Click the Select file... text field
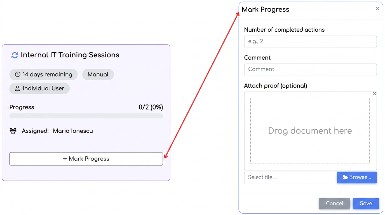The image size is (385, 215). pyautogui.click(x=291, y=177)
